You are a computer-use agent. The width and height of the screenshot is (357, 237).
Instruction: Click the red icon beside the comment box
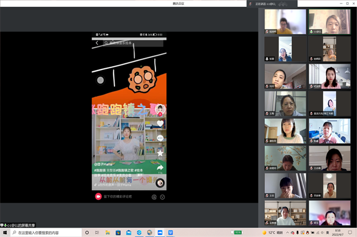tap(98, 197)
